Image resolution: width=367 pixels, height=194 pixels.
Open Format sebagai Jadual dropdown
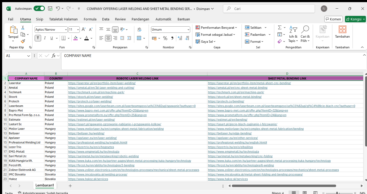(215, 34)
